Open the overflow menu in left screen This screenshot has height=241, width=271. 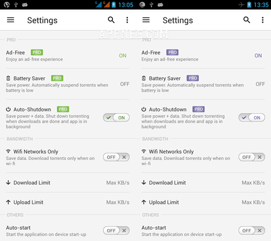coord(127,20)
